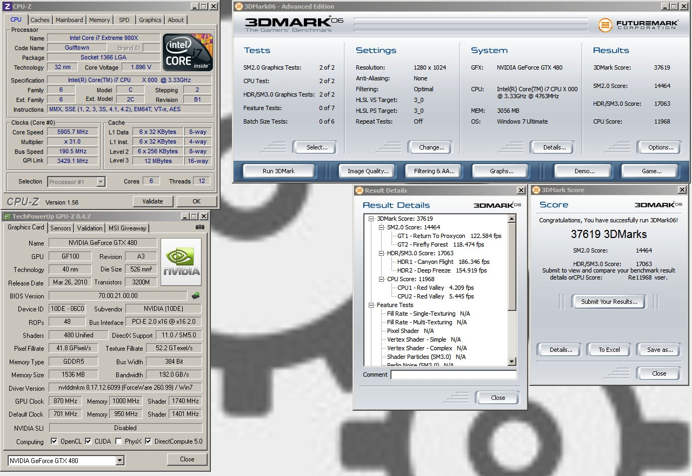The height and width of the screenshot is (476, 692).
Task: Click the Result Details scroll down arrow
Action: point(512,361)
